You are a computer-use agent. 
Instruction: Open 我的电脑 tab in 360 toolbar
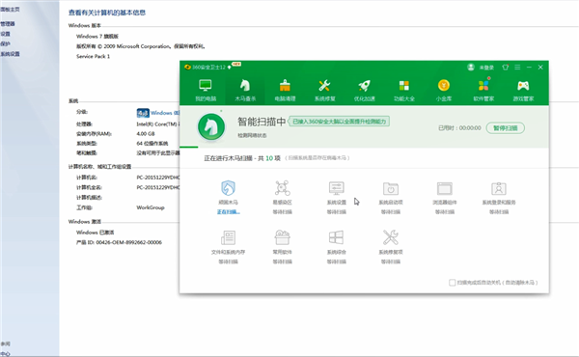[206, 90]
